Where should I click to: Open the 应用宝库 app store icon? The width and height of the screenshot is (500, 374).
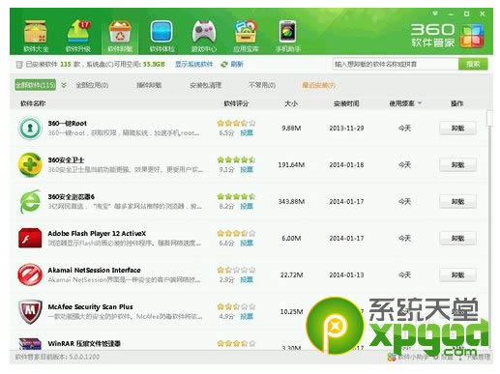[246, 36]
